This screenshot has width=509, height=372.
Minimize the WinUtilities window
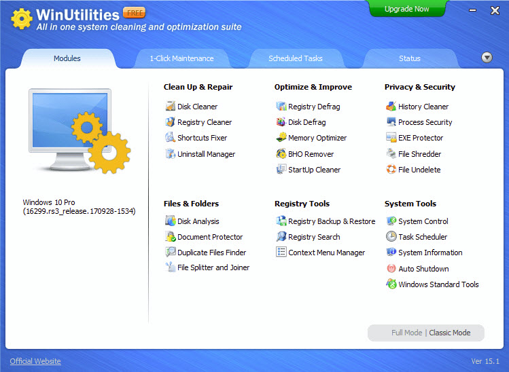pos(473,10)
